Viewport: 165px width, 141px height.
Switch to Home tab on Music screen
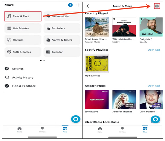pyautogui.click(x=100, y=129)
